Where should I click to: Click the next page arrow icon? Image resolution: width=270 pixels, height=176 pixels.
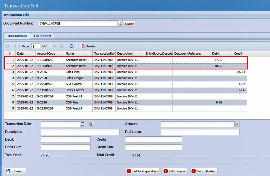click(55, 46)
